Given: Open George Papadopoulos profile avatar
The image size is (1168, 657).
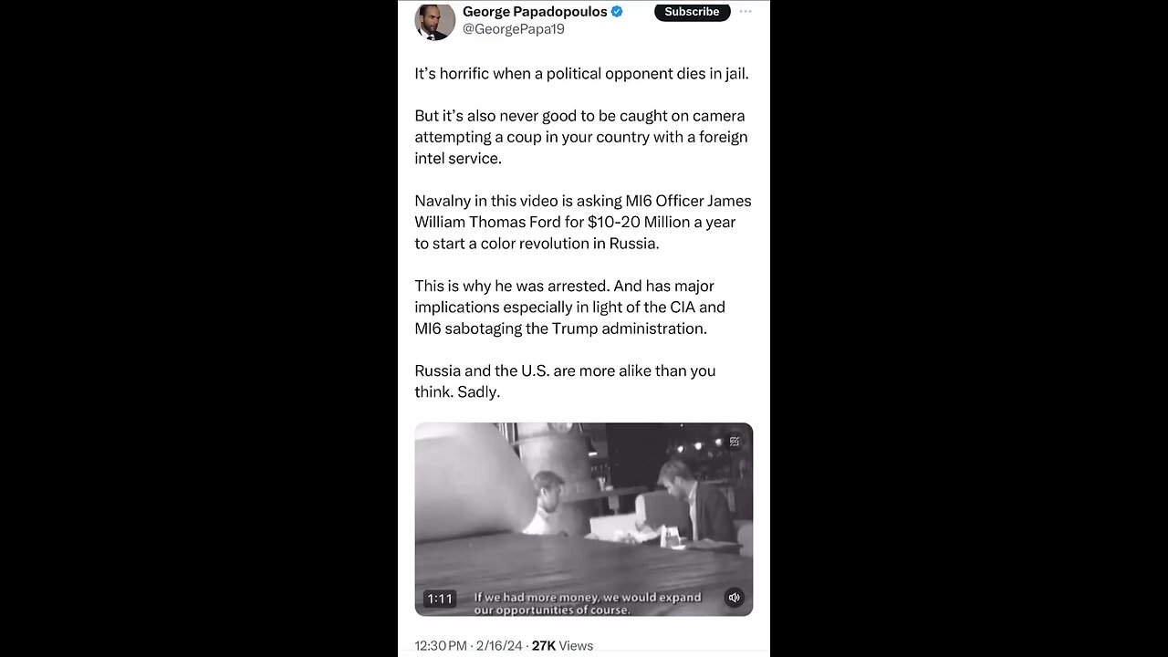Looking at the screenshot, I should 435,20.
